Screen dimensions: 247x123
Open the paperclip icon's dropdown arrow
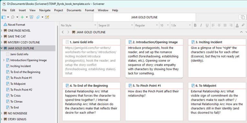click(x=42, y=17)
